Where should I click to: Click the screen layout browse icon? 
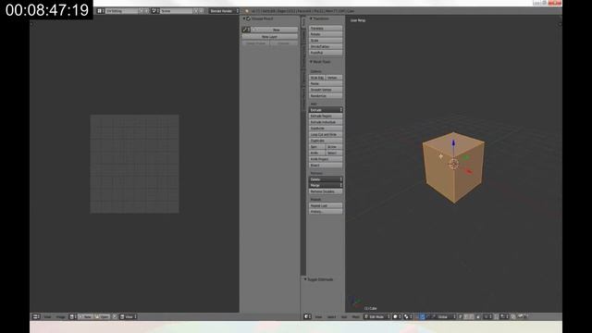coord(100,11)
